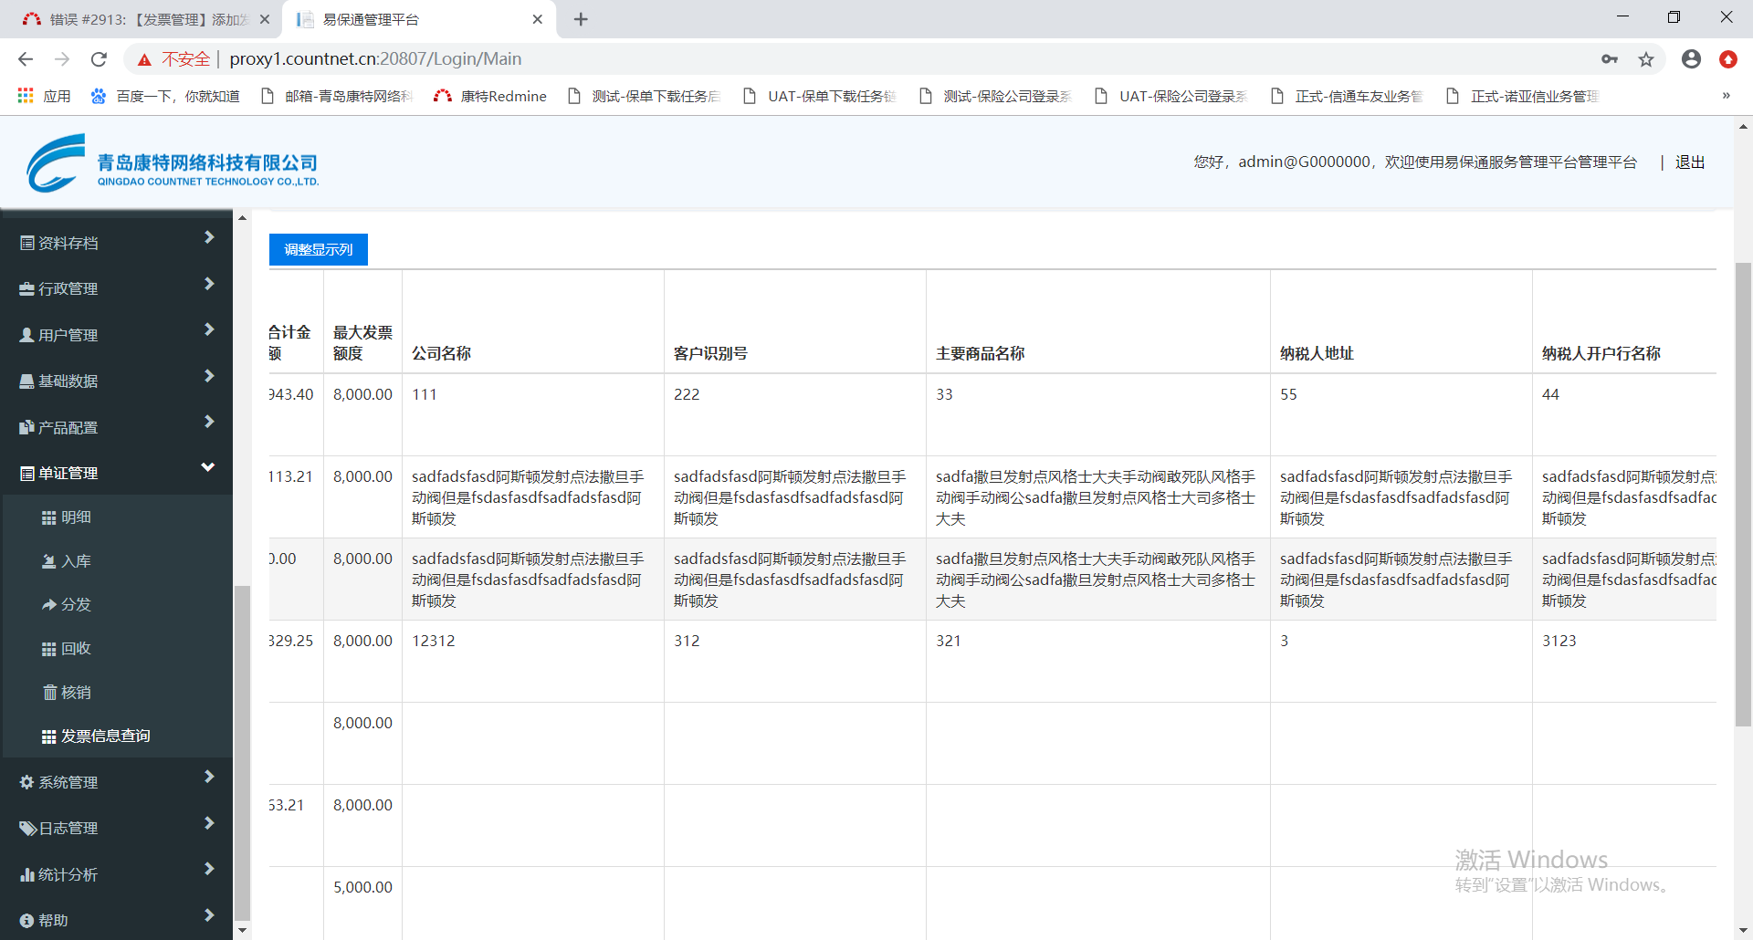Select the 入库 submenu item
The height and width of the screenshot is (940, 1753).
pos(76,561)
